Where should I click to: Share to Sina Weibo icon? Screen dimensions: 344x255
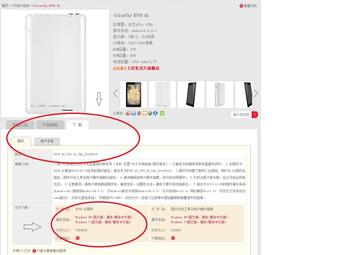pyautogui.click(x=128, y=113)
